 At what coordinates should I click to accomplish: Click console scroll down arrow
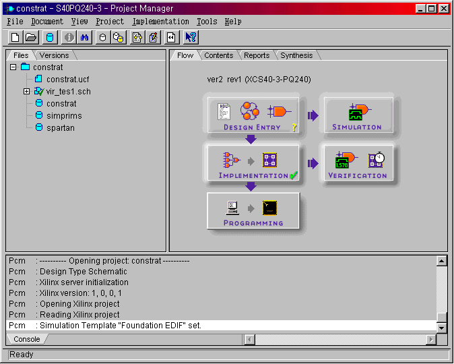(x=442, y=328)
